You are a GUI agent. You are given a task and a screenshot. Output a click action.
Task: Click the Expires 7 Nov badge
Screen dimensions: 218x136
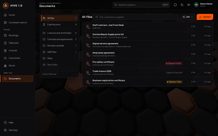pyautogui.click(x=174, y=82)
